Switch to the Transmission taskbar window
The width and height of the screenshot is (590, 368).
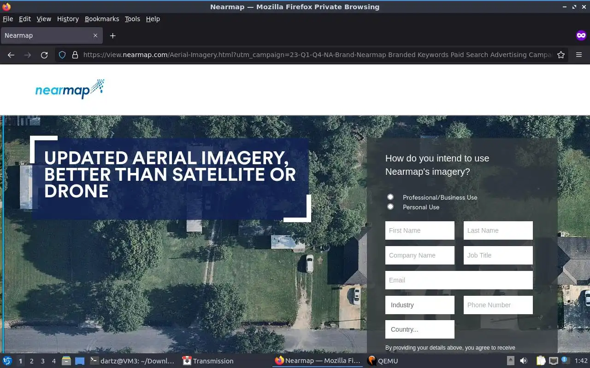pyautogui.click(x=208, y=361)
